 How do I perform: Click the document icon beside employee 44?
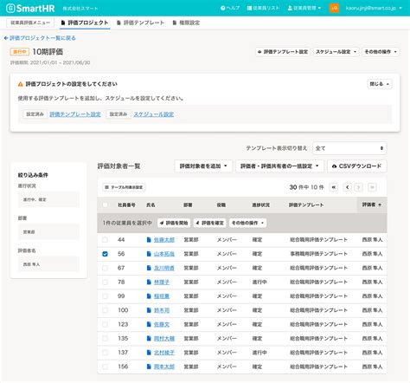pos(149,239)
